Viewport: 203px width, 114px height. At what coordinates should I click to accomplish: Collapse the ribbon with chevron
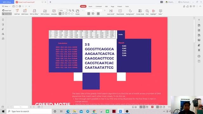click(200, 6)
